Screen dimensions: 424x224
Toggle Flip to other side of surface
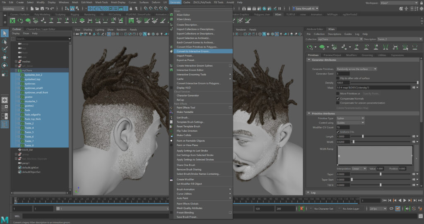pos(338,78)
